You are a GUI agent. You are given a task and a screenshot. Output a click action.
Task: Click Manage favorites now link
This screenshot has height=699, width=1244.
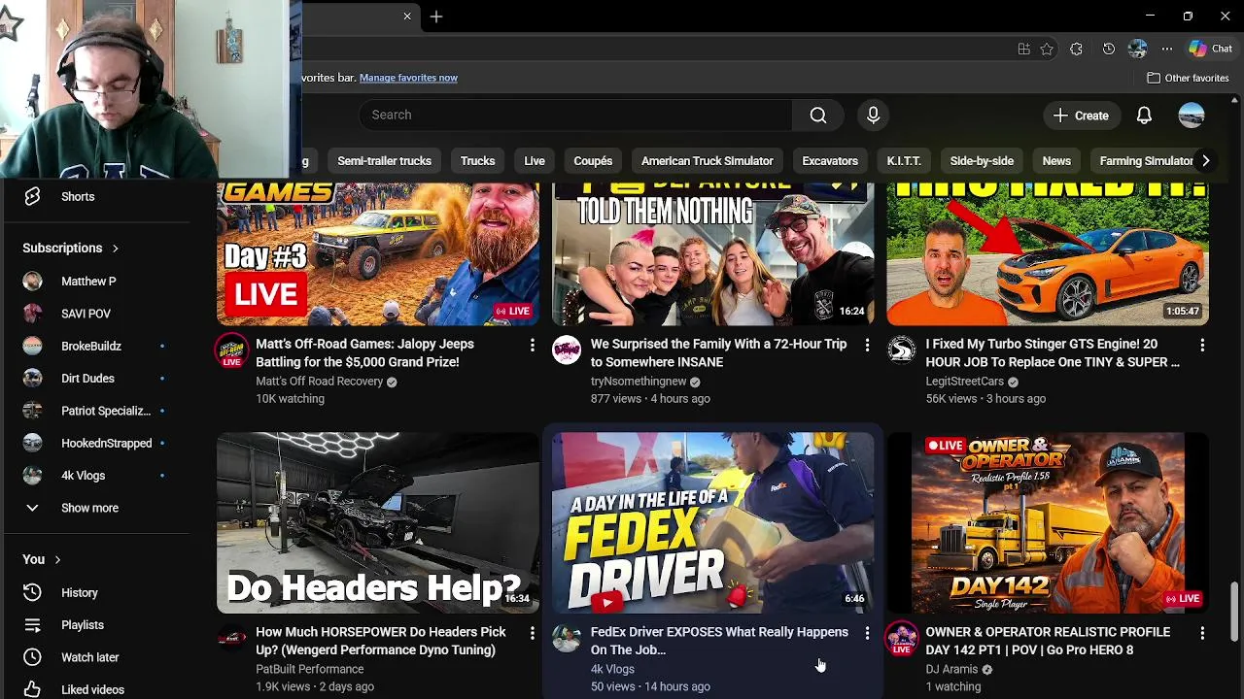(408, 78)
